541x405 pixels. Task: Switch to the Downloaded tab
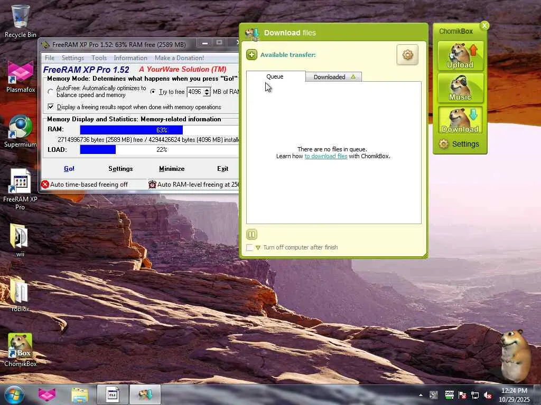[334, 77]
